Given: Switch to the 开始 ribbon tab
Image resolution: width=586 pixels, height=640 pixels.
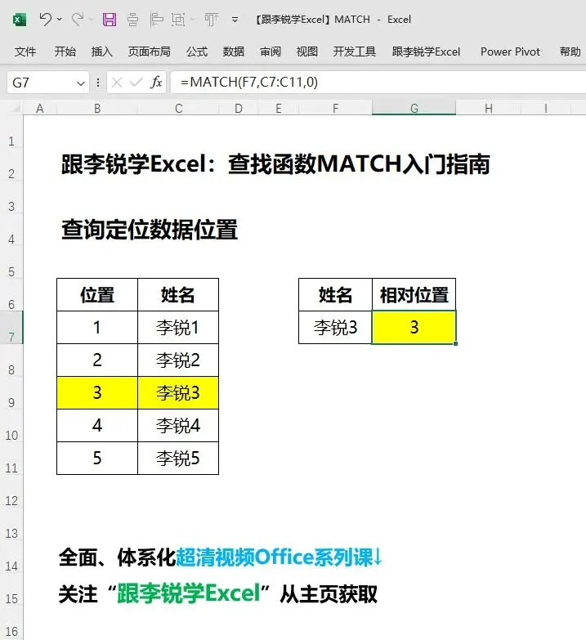Looking at the screenshot, I should click(65, 51).
